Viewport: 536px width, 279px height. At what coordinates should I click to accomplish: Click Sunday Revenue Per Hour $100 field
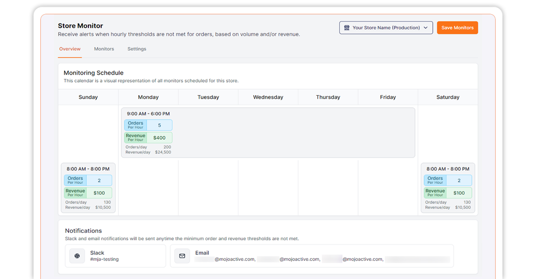pyautogui.click(x=99, y=193)
